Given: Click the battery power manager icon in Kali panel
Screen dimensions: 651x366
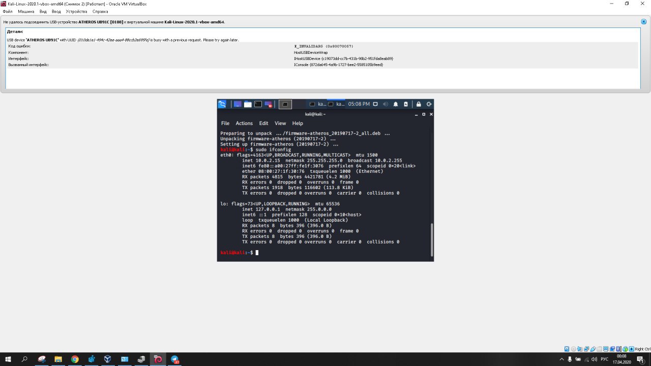Looking at the screenshot, I should [x=406, y=104].
